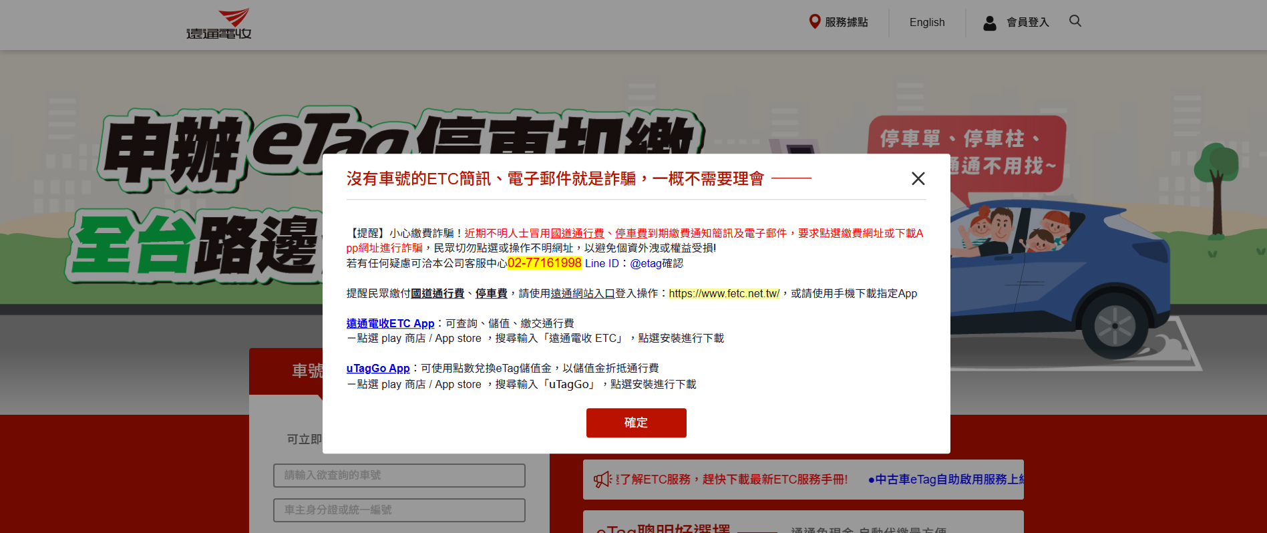The width and height of the screenshot is (1267, 533).
Task: Click the bold black 停車費 link
Action: [491, 293]
